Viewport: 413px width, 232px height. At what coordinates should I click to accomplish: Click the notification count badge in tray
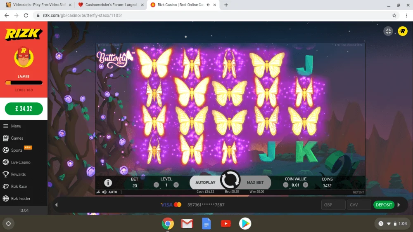[x=381, y=224]
